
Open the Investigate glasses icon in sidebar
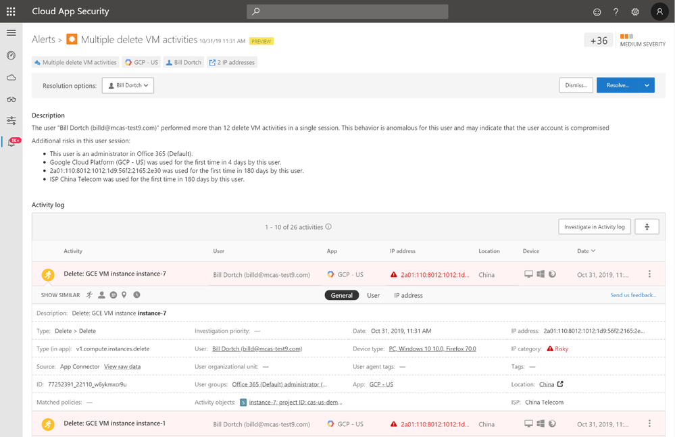11,99
